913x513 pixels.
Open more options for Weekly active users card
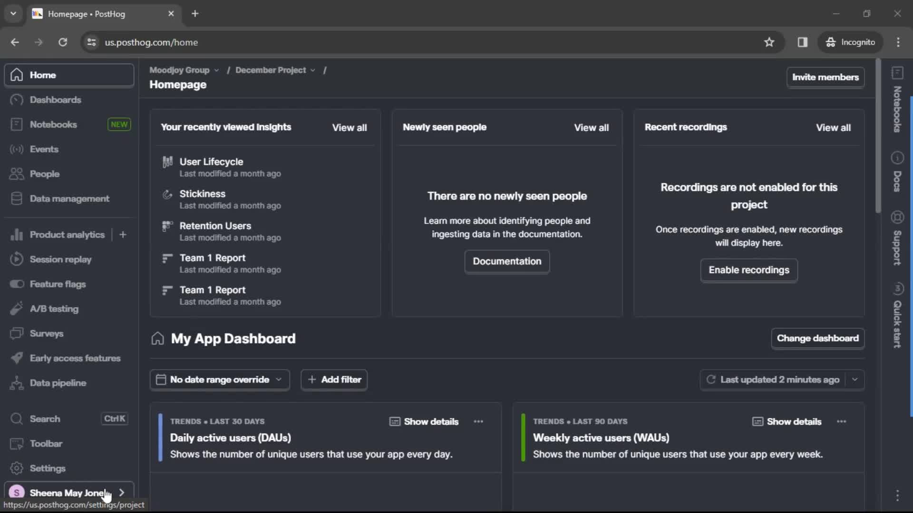coord(841,421)
